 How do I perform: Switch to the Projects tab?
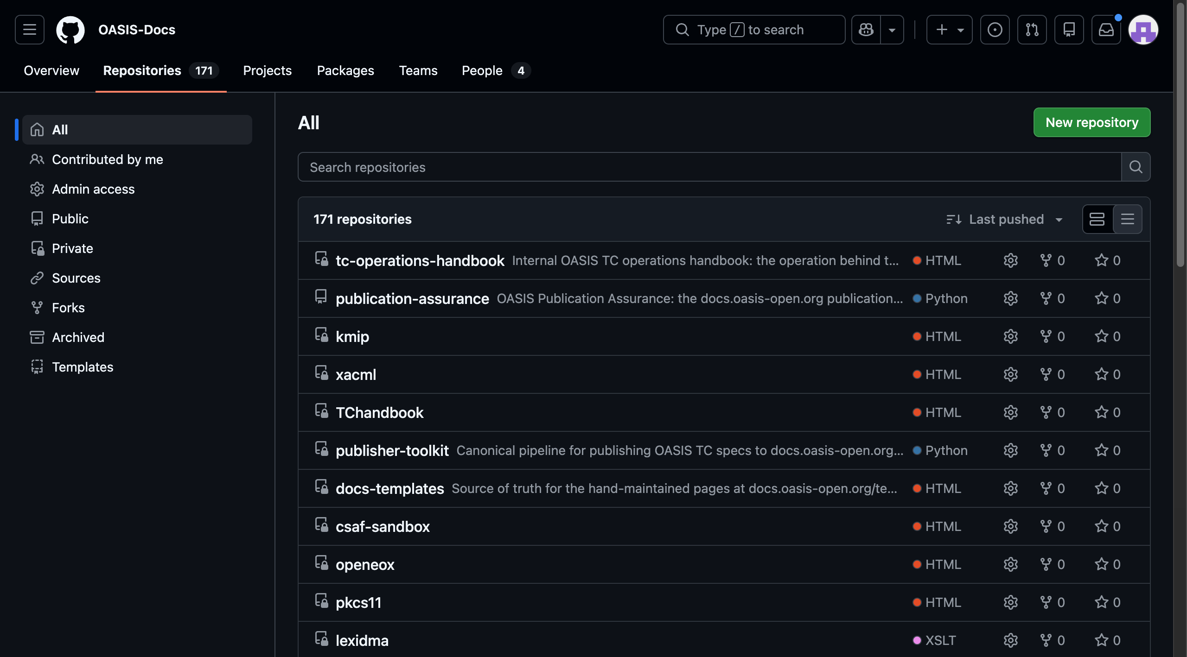[267, 70]
